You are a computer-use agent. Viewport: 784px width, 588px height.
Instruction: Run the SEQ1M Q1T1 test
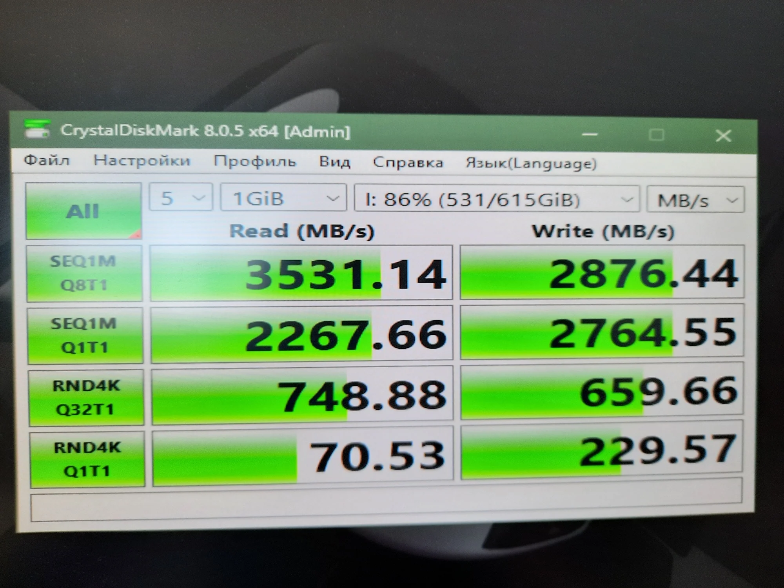tap(85, 336)
